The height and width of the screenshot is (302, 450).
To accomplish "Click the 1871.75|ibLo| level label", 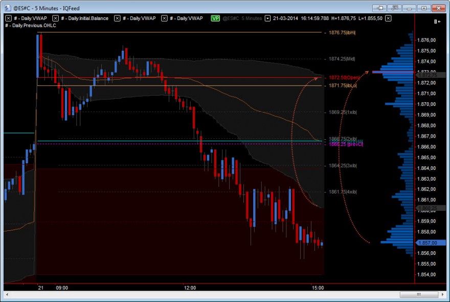I will pos(343,85).
